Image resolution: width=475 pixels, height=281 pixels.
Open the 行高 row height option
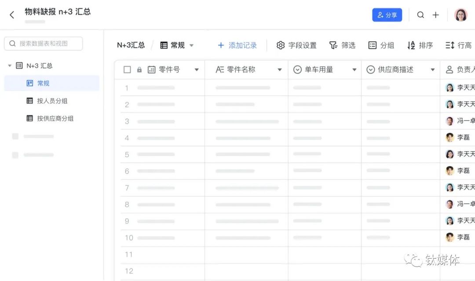458,45
